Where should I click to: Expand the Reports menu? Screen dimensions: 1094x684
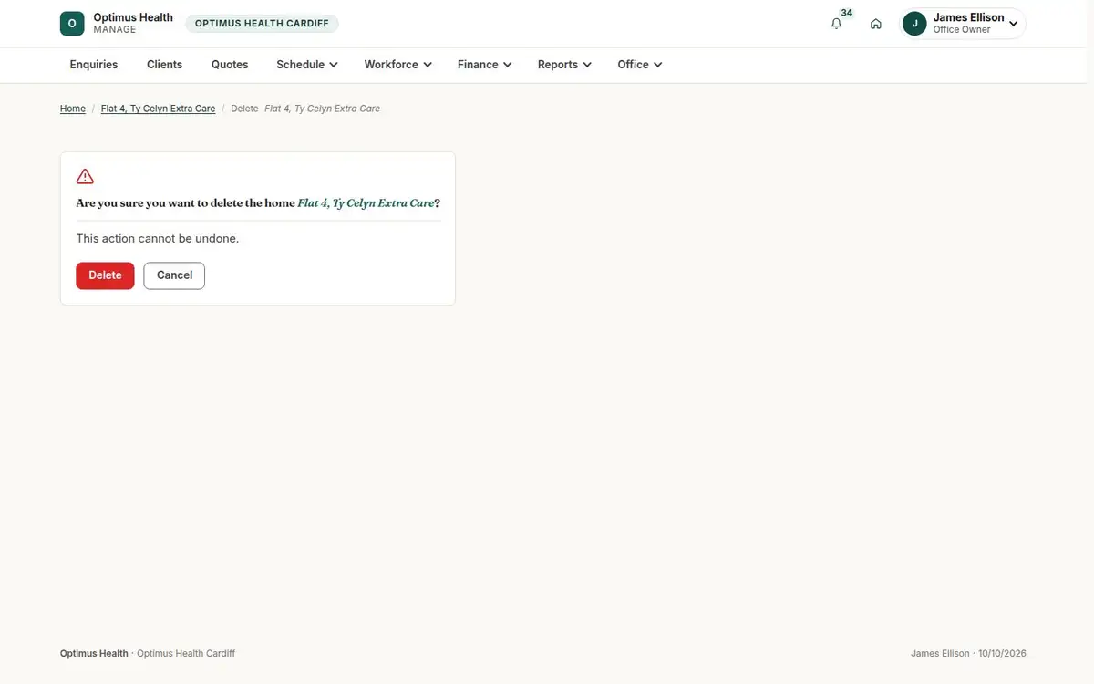tap(564, 65)
